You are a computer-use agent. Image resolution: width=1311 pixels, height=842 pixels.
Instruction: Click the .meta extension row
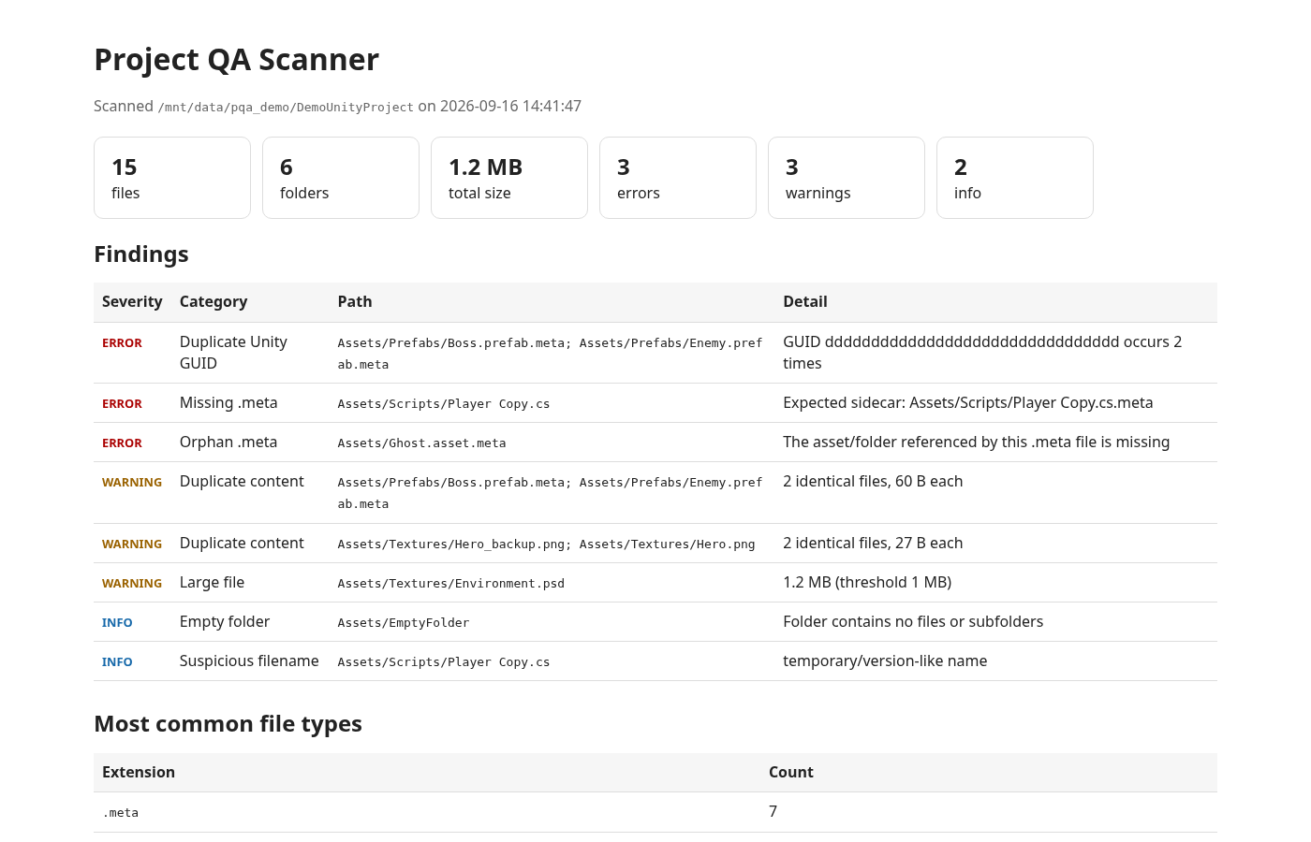point(655,812)
